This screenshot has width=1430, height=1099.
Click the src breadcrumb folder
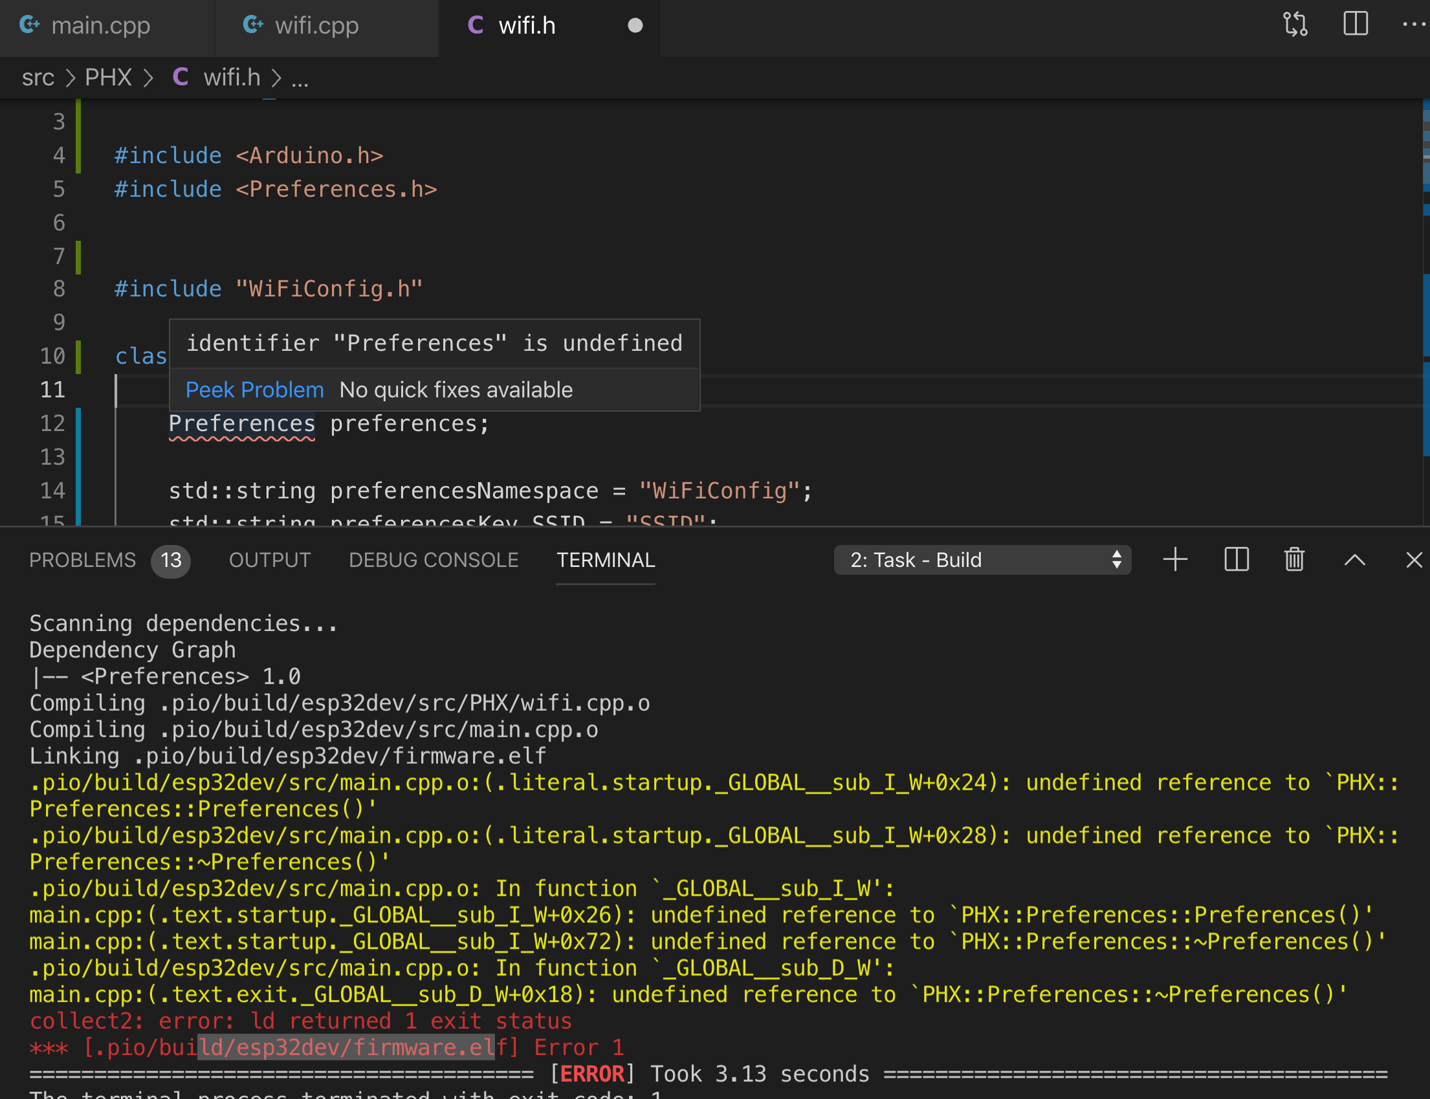tap(38, 78)
